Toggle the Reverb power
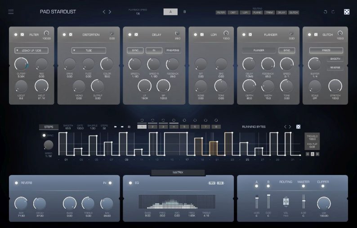357x228 pixels. coord(16,183)
